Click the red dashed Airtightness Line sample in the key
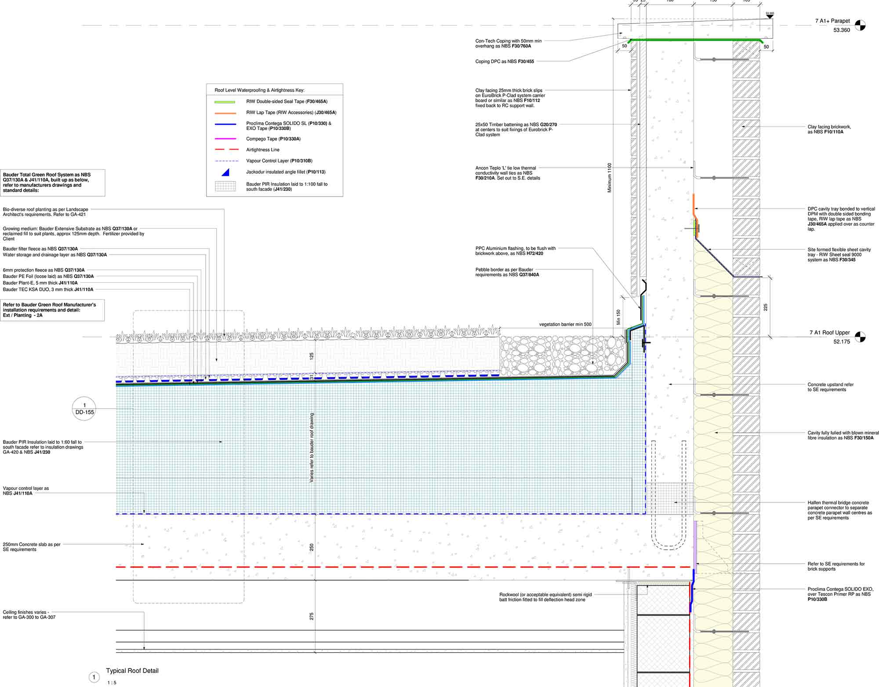 click(226, 150)
